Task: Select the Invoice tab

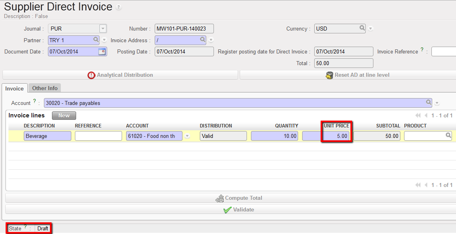Action: [14, 88]
